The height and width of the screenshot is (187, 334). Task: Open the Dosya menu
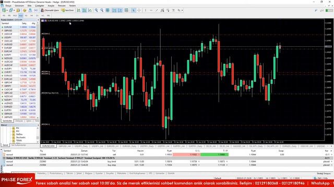(8, 6)
